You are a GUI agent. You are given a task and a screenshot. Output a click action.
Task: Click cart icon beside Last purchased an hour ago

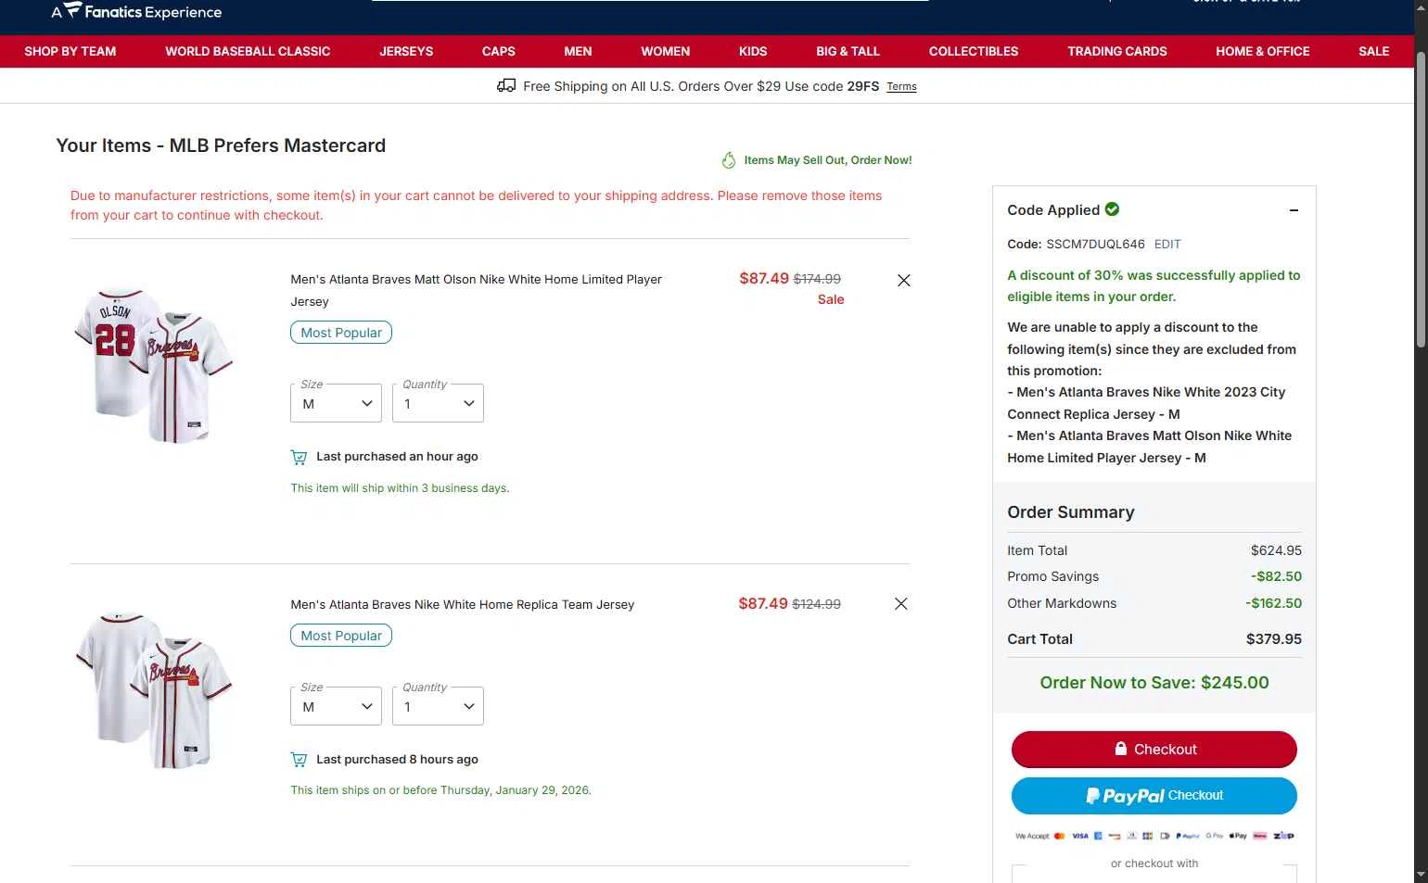click(299, 457)
